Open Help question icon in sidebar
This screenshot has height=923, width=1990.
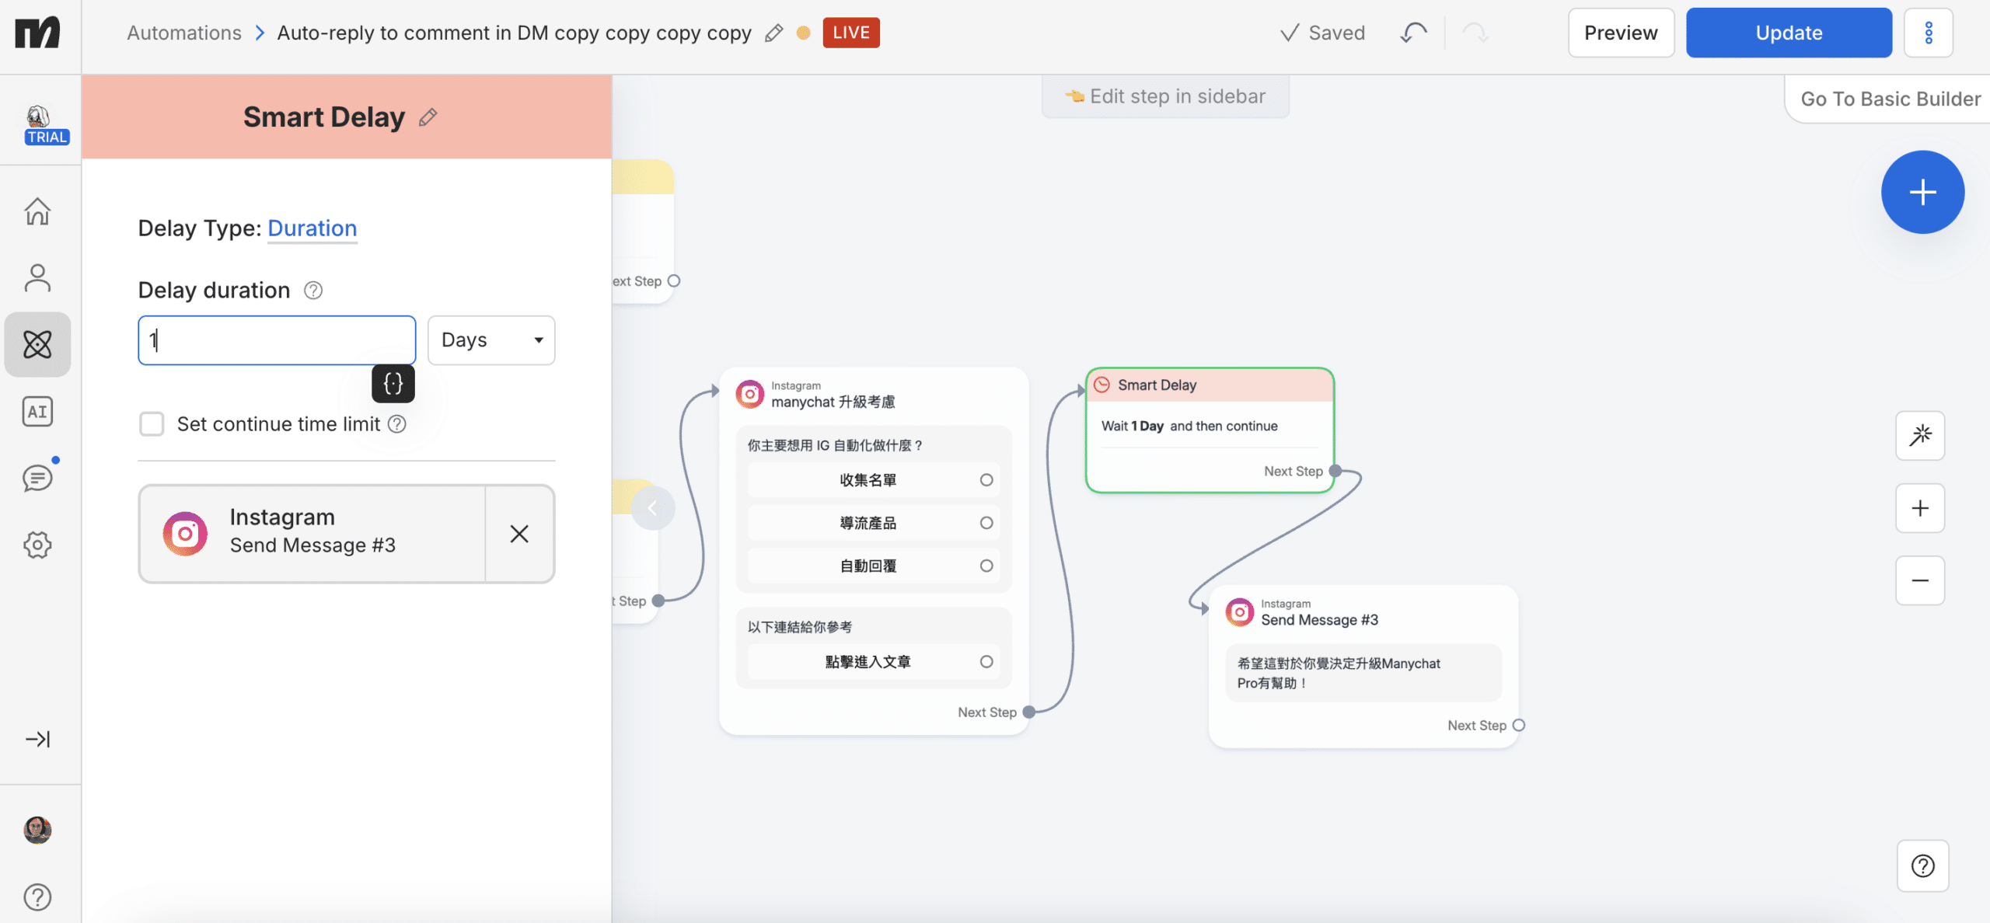(37, 897)
